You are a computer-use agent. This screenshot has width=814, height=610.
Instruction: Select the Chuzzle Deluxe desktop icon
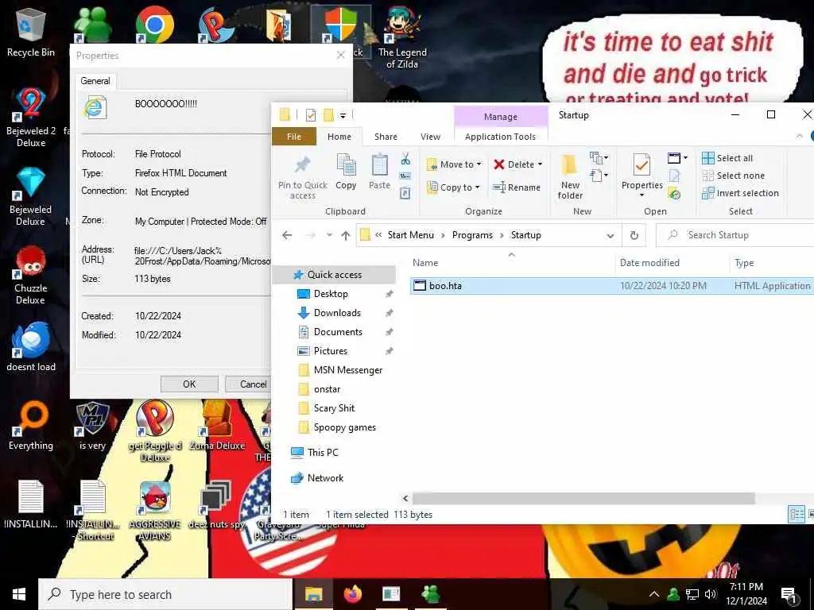click(31, 276)
